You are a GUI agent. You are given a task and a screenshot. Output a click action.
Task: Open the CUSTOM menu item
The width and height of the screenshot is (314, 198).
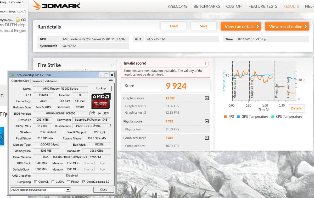click(234, 6)
